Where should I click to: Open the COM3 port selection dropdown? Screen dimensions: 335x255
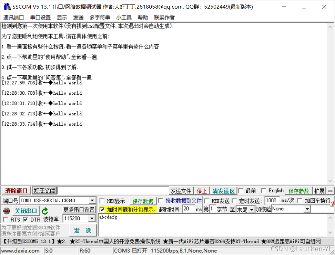92,201
